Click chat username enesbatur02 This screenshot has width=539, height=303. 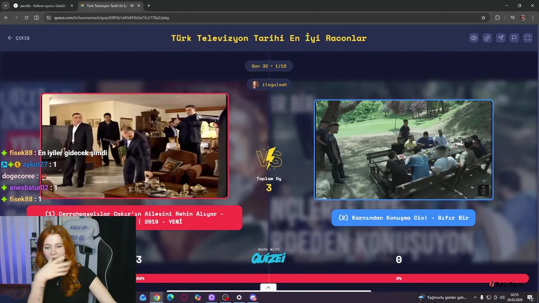tap(29, 188)
